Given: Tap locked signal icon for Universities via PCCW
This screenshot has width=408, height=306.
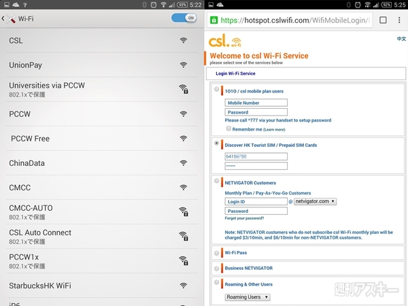Looking at the screenshot, I should click(184, 89).
